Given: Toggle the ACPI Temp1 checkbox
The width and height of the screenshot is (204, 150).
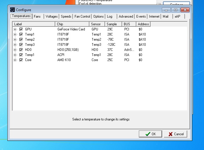Looking at the screenshot, I should pos(21,55).
